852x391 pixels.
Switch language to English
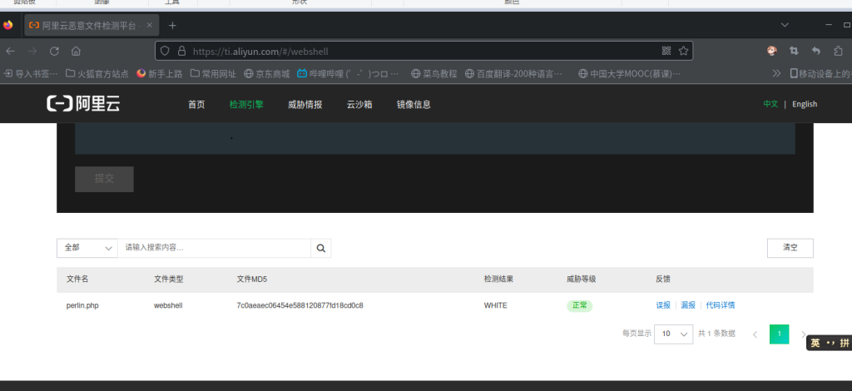[805, 104]
